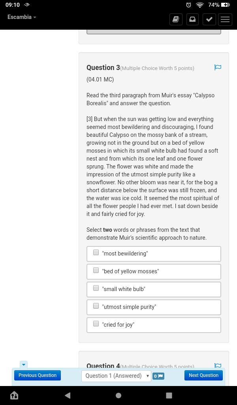Tick the "cried for joy" checkbox
This screenshot has height=405, width=237.
96,324
